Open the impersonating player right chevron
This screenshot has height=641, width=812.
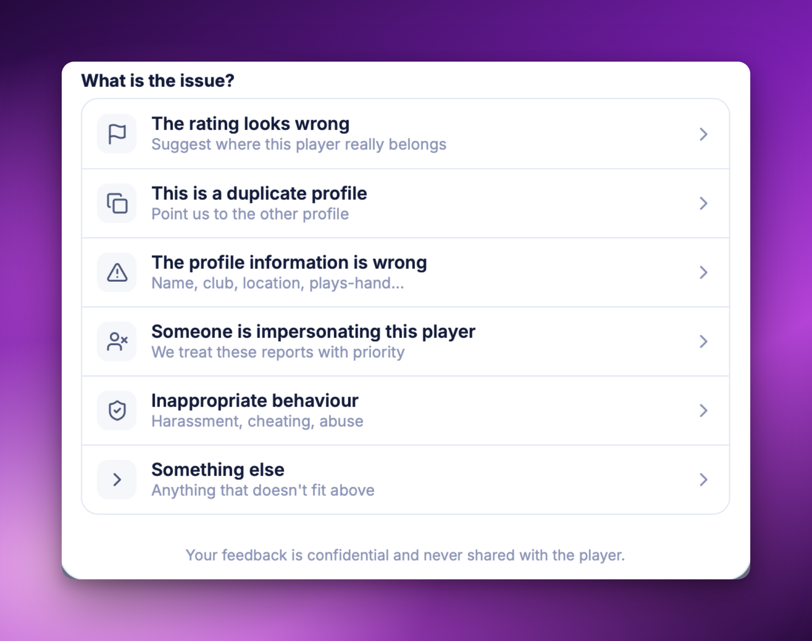pyautogui.click(x=703, y=341)
